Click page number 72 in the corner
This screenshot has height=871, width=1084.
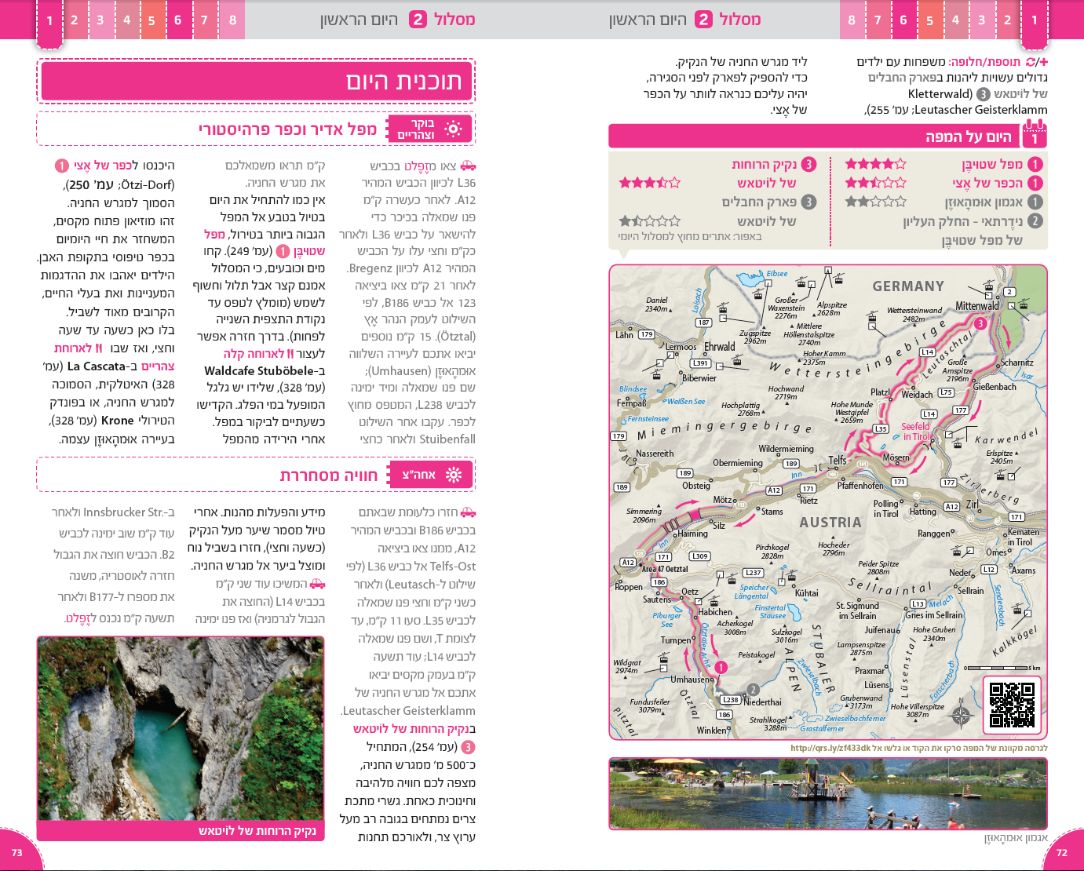click(x=1061, y=853)
